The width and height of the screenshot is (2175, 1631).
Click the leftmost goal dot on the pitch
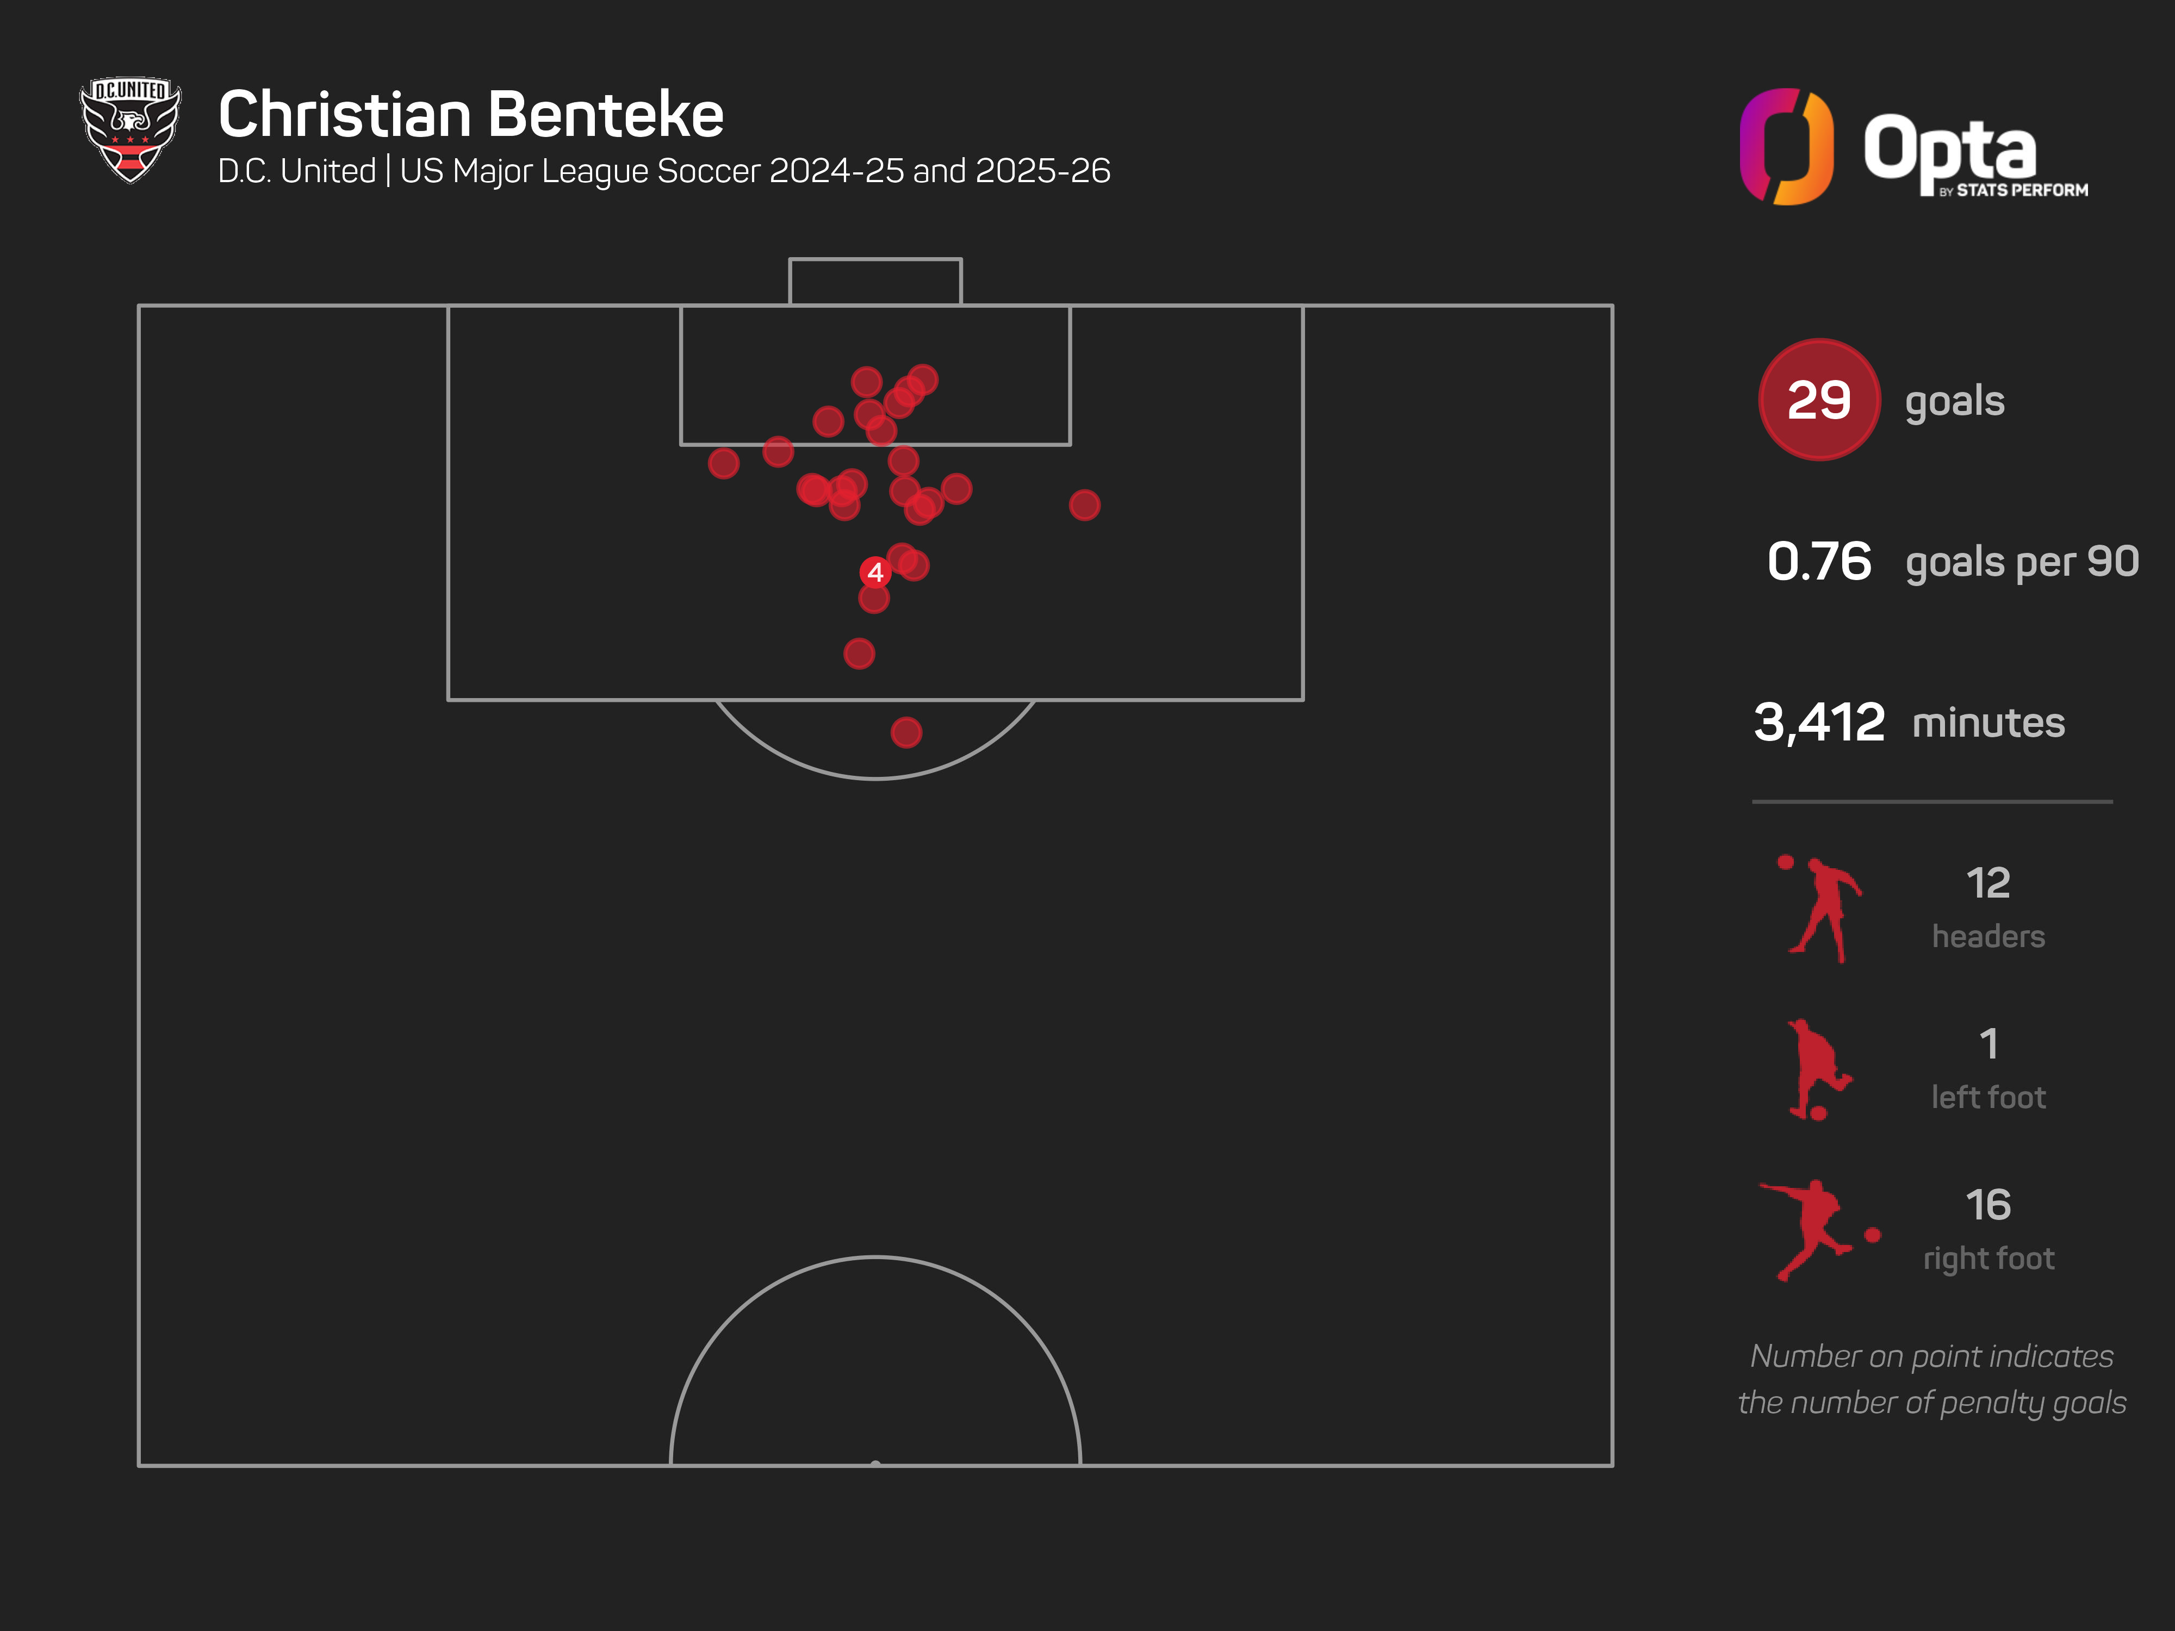point(723,463)
